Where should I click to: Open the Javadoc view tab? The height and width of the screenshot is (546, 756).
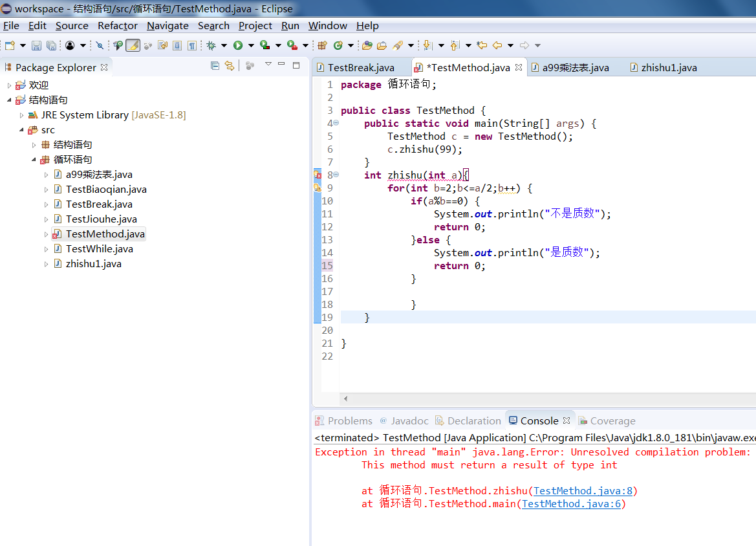(x=404, y=420)
